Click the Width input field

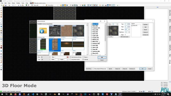(x=56, y=59)
